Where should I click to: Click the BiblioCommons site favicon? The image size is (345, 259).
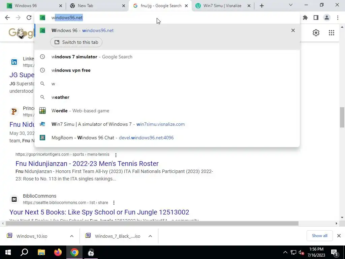(x=14, y=199)
